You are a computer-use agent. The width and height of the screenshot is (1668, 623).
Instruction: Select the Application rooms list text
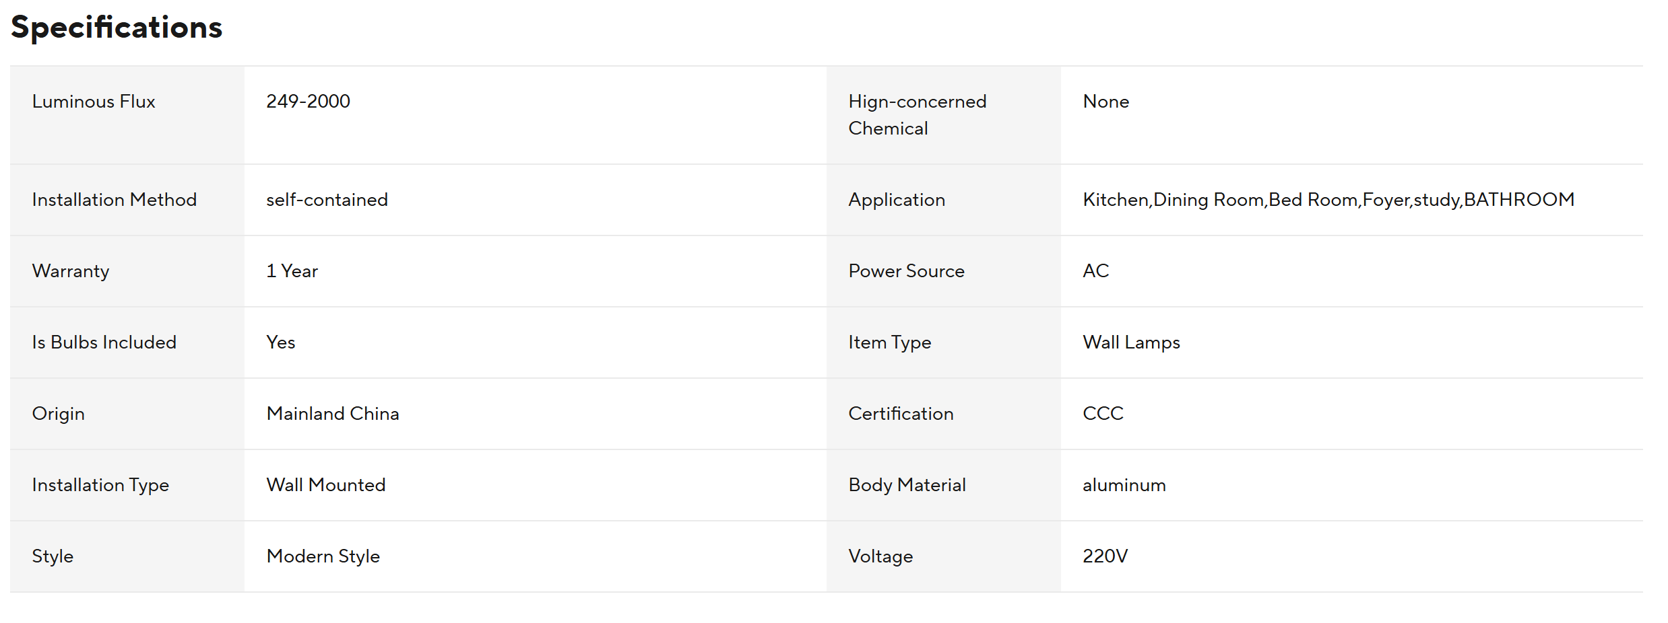[x=1328, y=200]
